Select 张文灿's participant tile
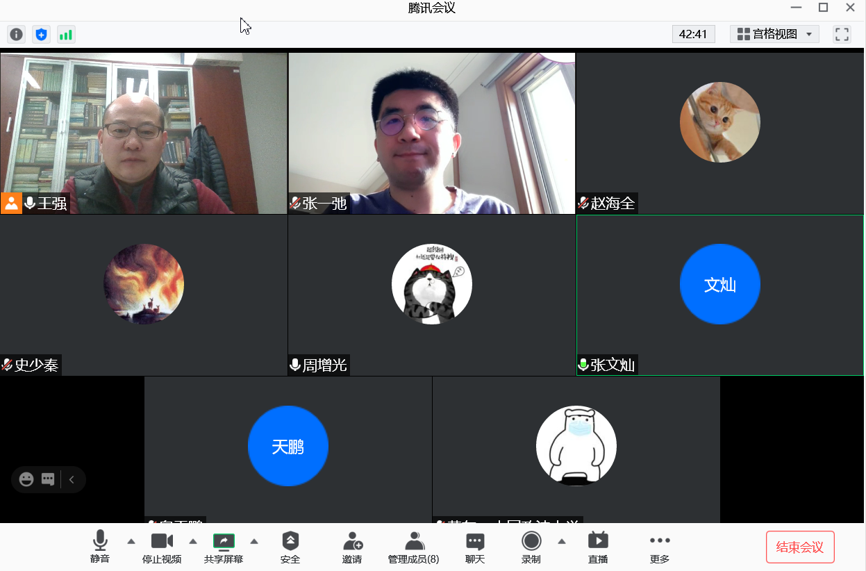Viewport: 866px width, 571px height. (x=720, y=295)
